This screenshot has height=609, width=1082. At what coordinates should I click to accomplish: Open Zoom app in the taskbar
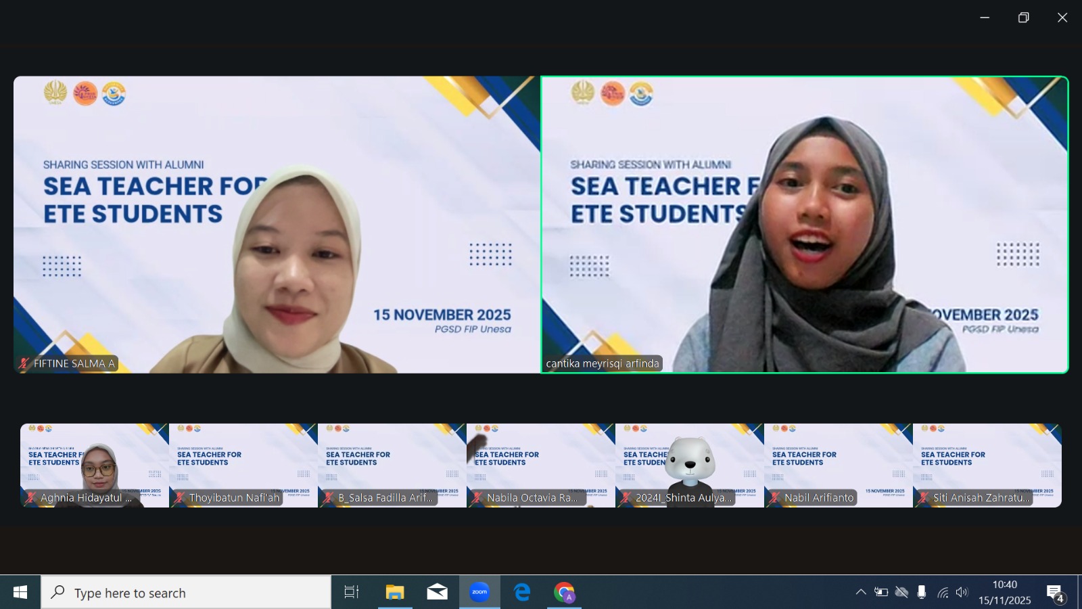point(479,592)
